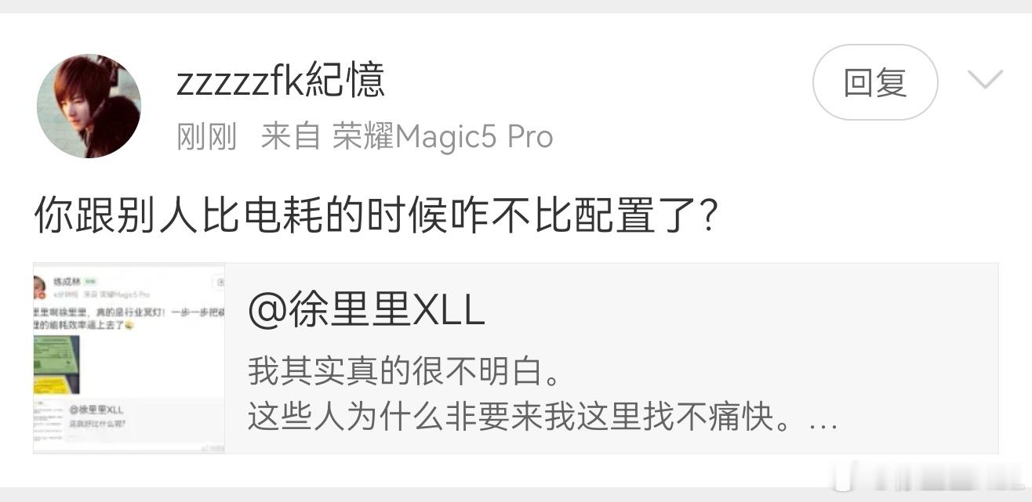Expand the chevron menu beside 回复
1032x502 pixels.
(986, 81)
